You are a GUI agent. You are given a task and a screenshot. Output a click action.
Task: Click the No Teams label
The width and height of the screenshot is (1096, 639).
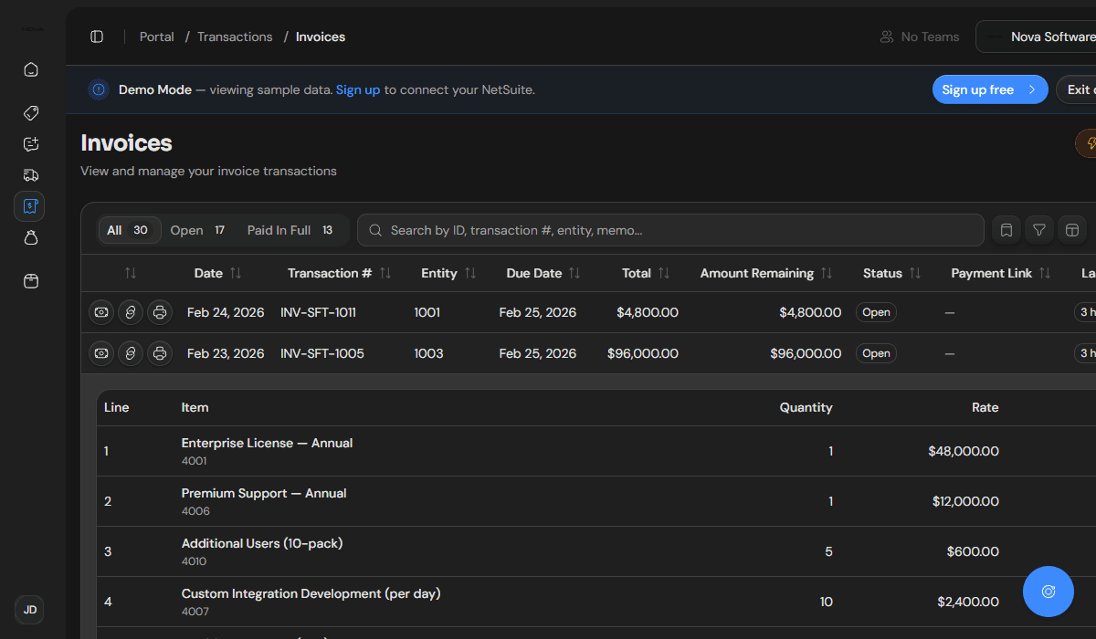(930, 37)
